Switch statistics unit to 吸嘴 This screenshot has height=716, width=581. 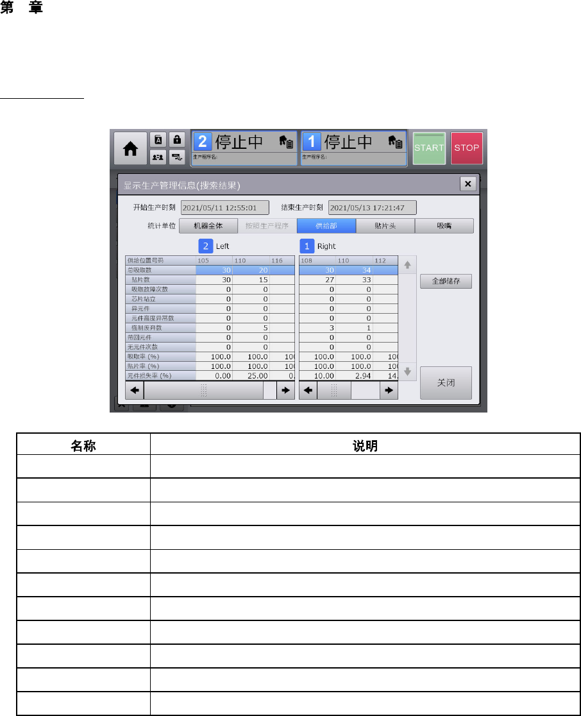(444, 226)
